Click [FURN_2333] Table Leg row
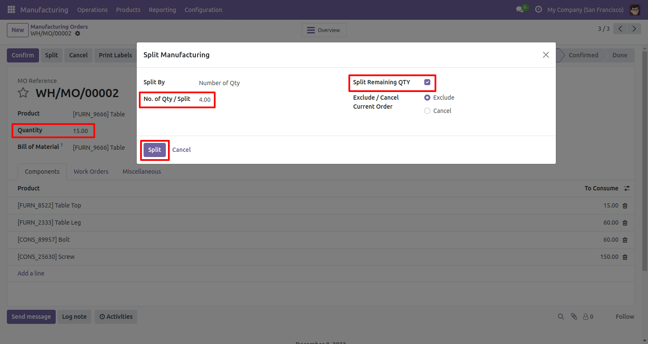 click(321, 223)
